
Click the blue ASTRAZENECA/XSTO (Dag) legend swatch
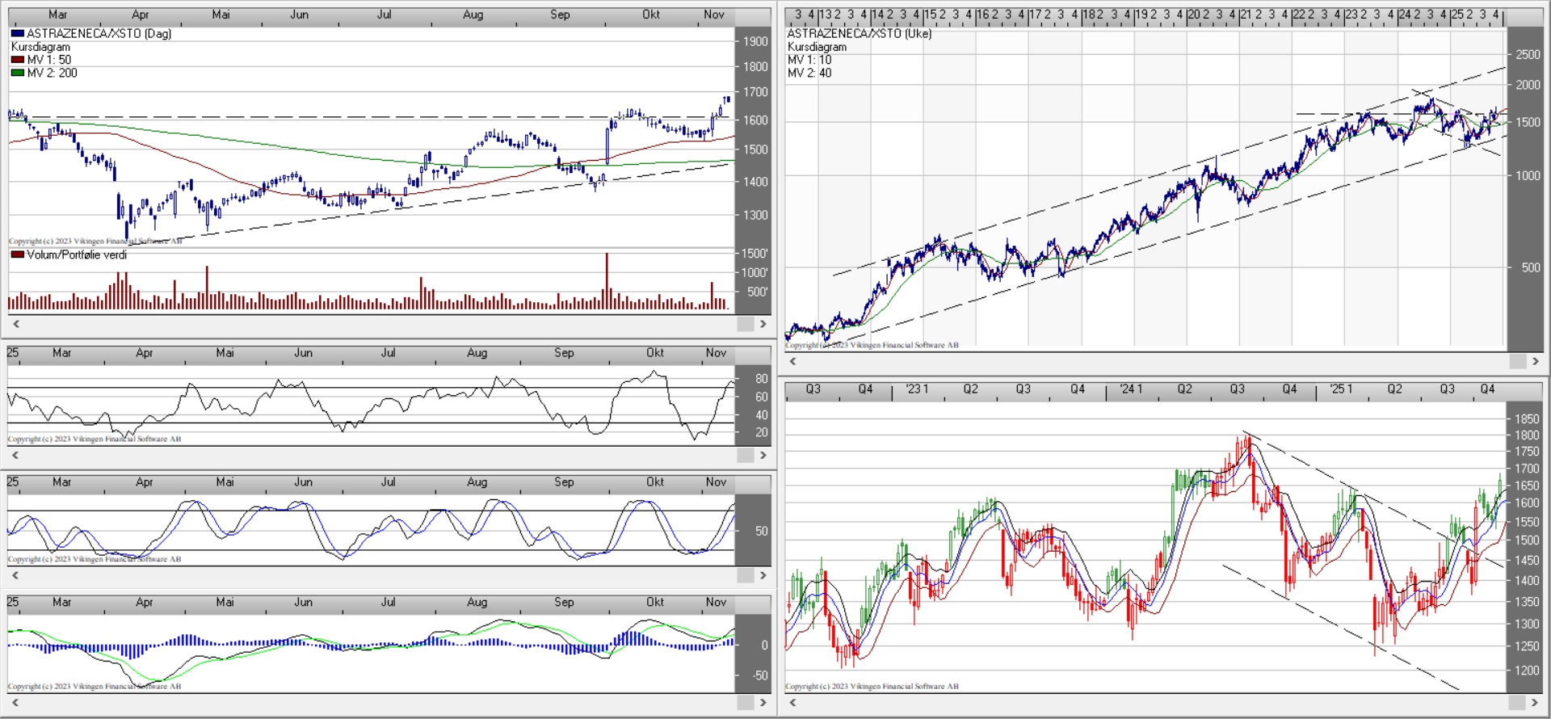18,34
